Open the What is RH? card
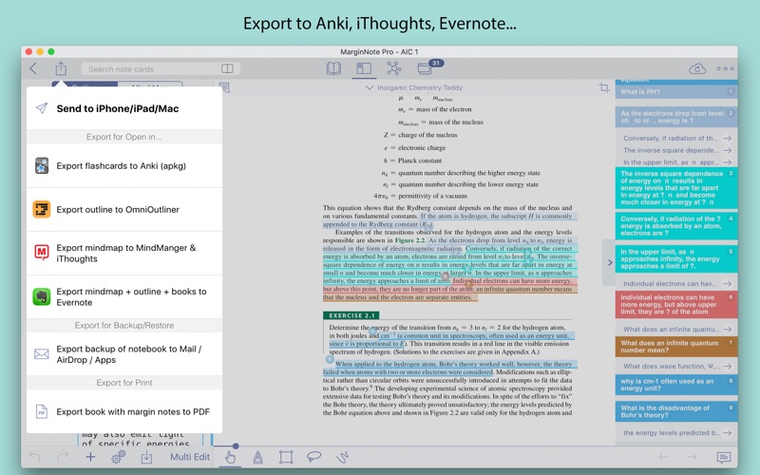This screenshot has width=760, height=475. click(x=676, y=91)
